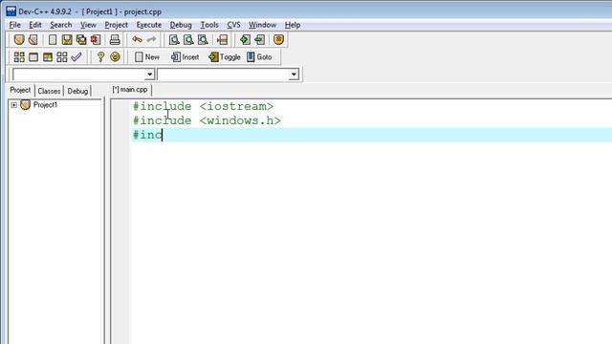The image size is (612, 344).
Task: Click the Redo arrow icon
Action: click(151, 39)
